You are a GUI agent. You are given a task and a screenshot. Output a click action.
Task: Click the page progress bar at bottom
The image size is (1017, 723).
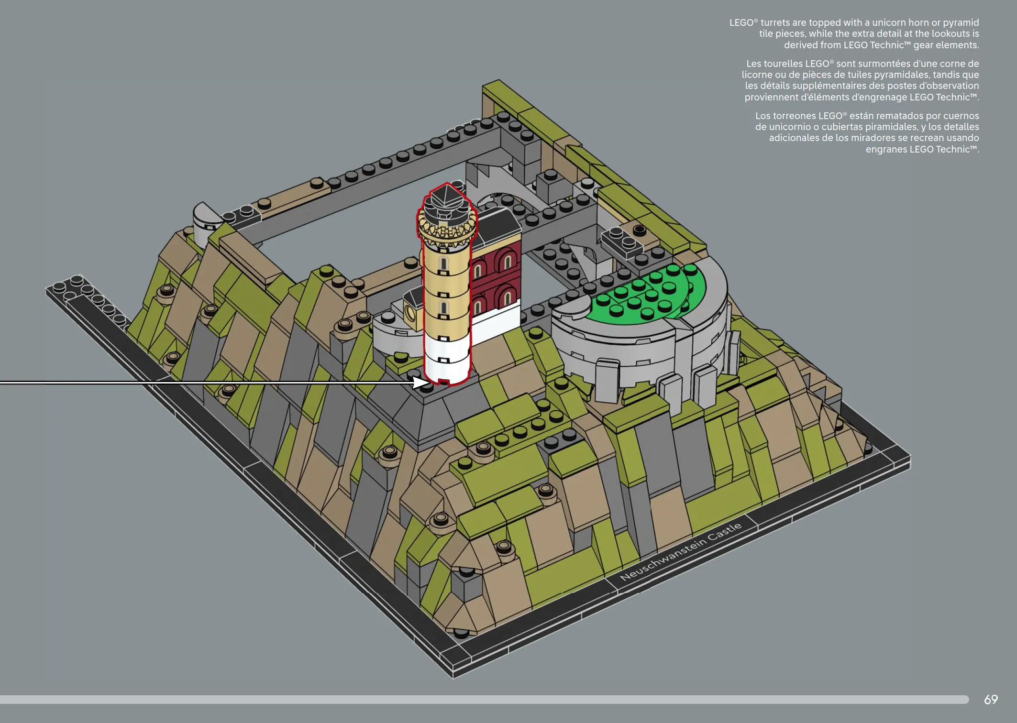point(484,700)
